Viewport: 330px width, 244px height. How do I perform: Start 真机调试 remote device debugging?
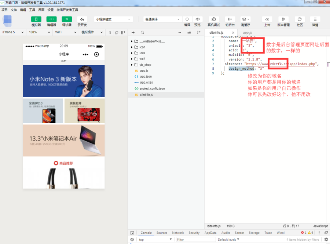(x=214, y=19)
